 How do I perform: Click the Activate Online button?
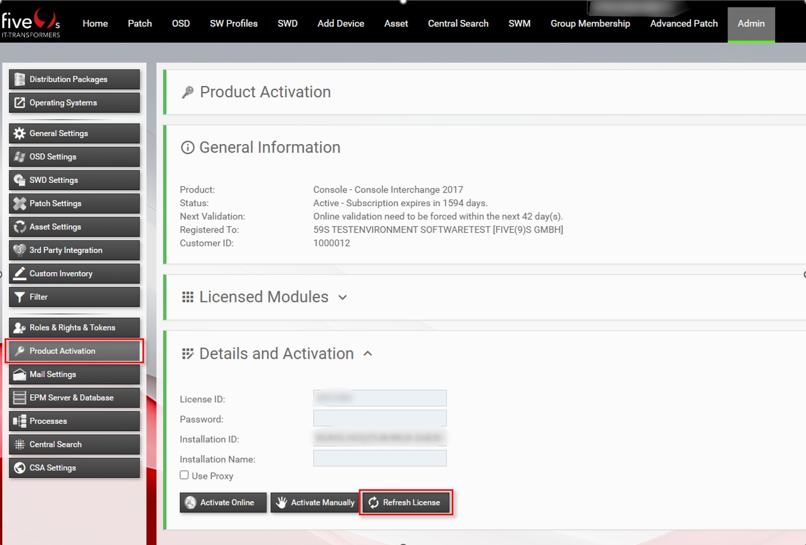click(x=223, y=502)
